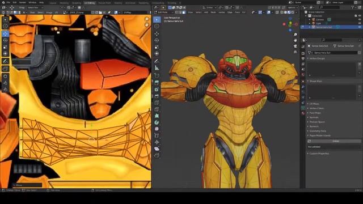Select the Samus Varia Suit row in outliner

pyautogui.click(x=331, y=27)
